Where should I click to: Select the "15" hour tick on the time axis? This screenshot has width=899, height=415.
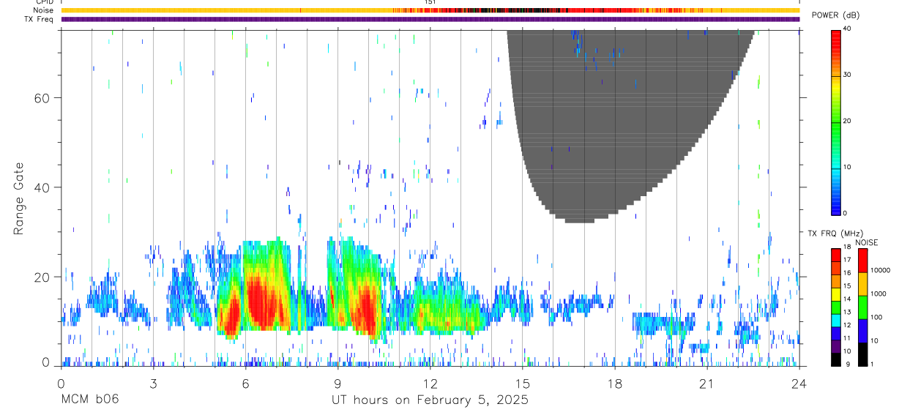tap(523, 384)
